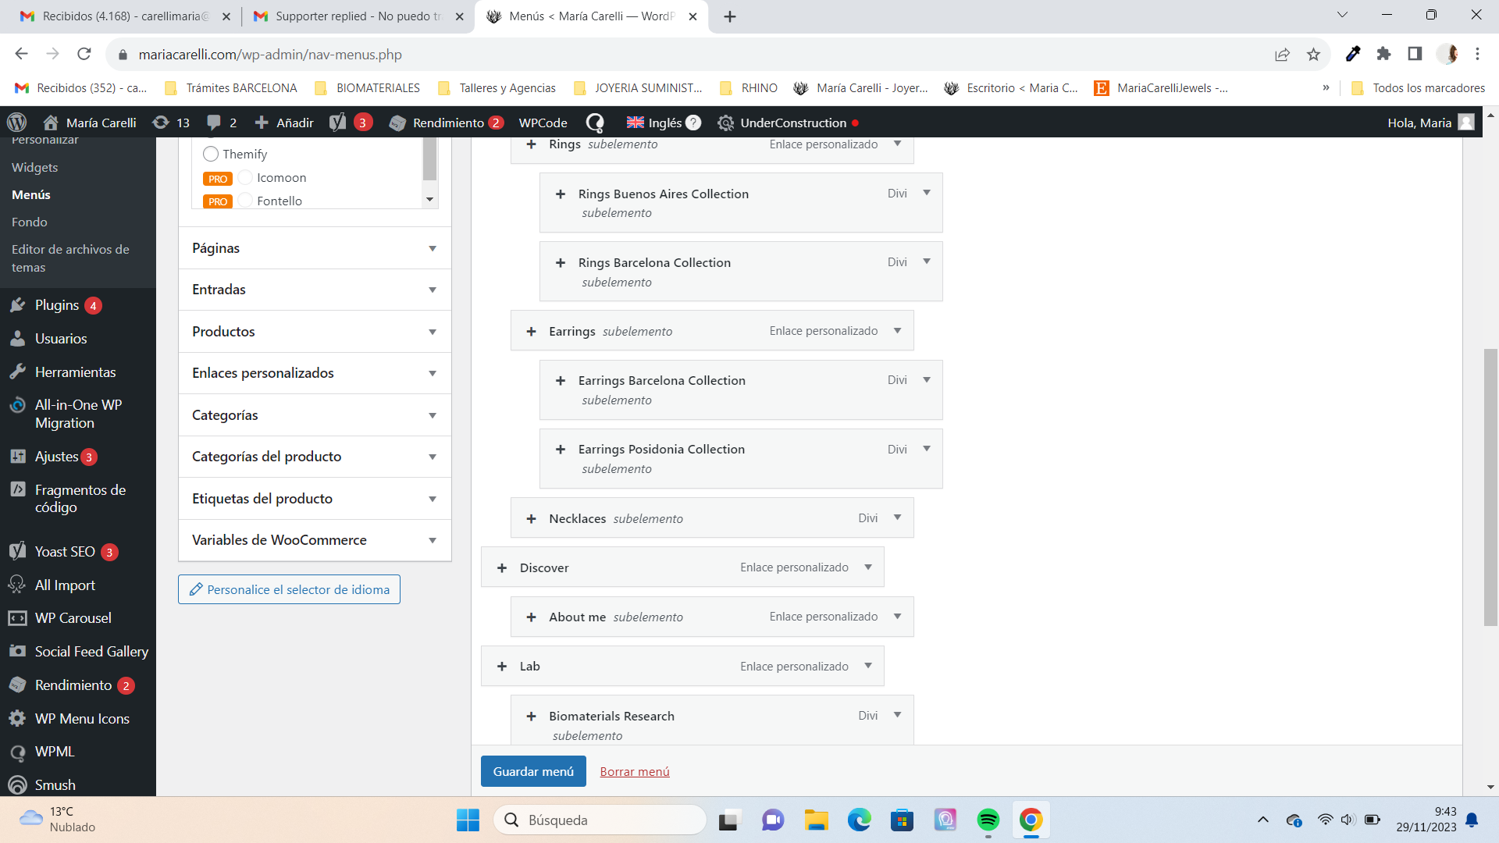This screenshot has height=843, width=1499.
Task: Select the Themify radio button
Action: [211, 154]
